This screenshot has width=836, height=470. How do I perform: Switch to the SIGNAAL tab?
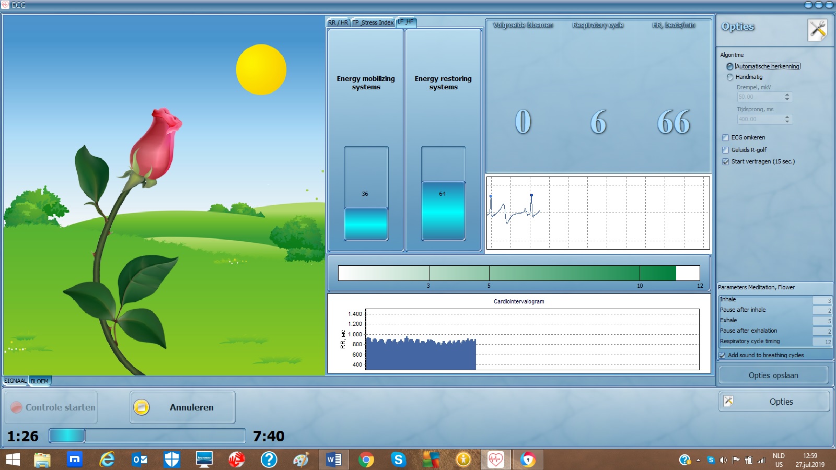click(x=15, y=381)
